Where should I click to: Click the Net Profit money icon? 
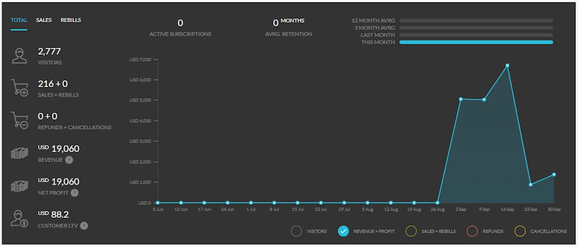pyautogui.click(x=20, y=186)
